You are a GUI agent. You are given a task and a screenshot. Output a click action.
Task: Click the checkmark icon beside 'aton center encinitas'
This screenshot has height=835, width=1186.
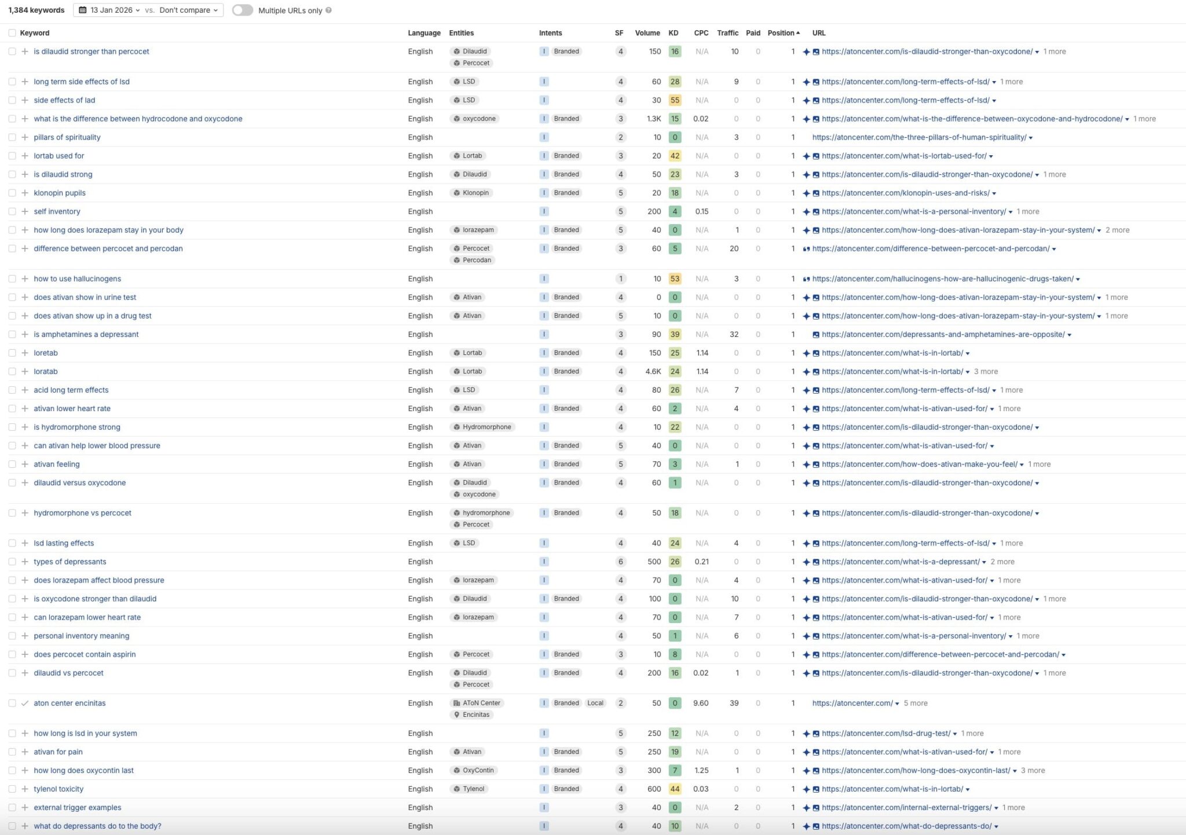tap(25, 703)
